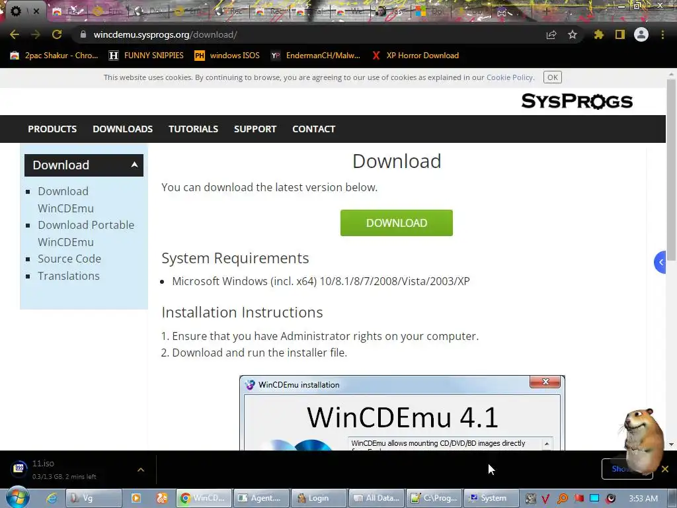
Task: Open the DOWNLOADS menu
Action: [122, 129]
